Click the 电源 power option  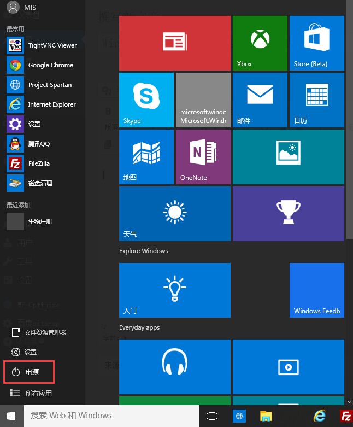[29, 372]
